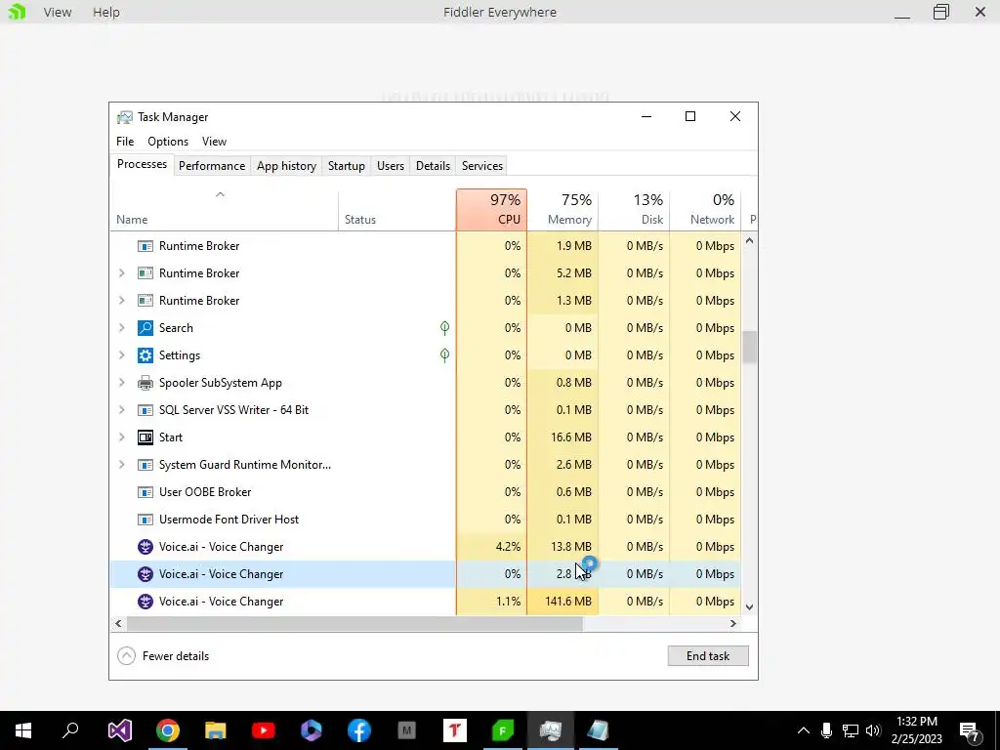This screenshot has width=1000, height=750.
Task: Open Visual Studio from the taskbar
Action: tap(120, 730)
